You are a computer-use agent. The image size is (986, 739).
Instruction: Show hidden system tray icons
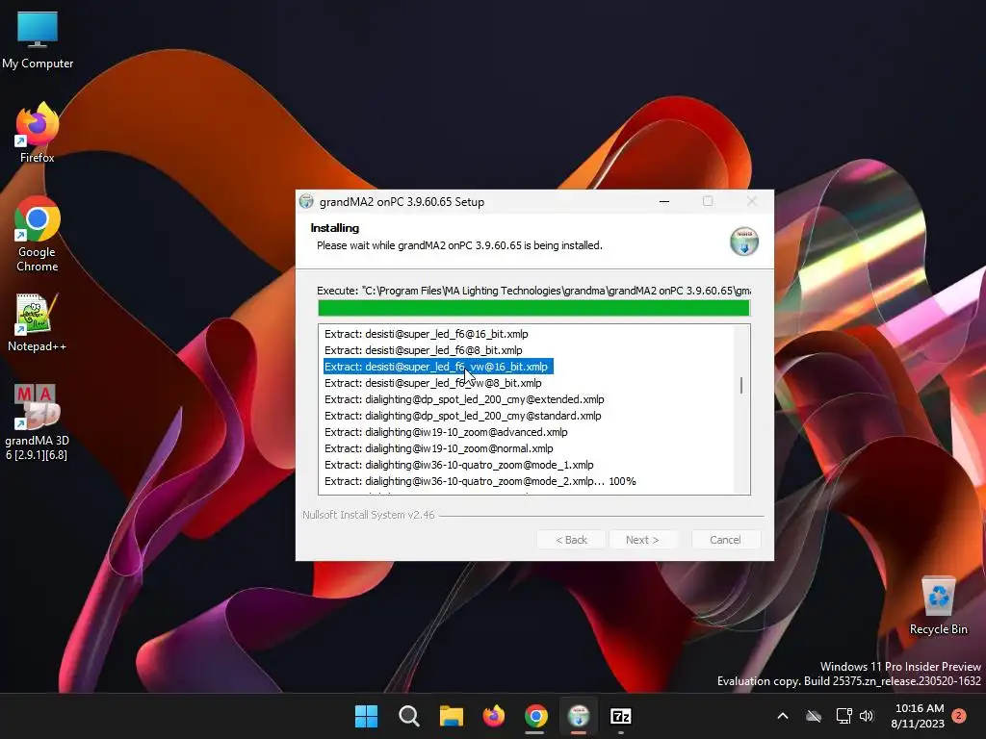[x=783, y=716]
